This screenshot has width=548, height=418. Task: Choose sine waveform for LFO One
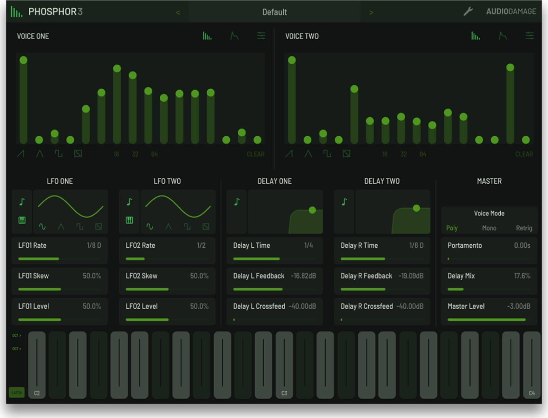tap(42, 227)
